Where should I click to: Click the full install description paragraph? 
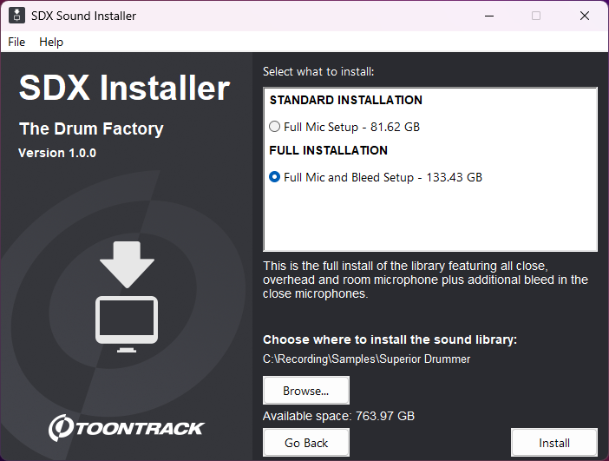[425, 280]
